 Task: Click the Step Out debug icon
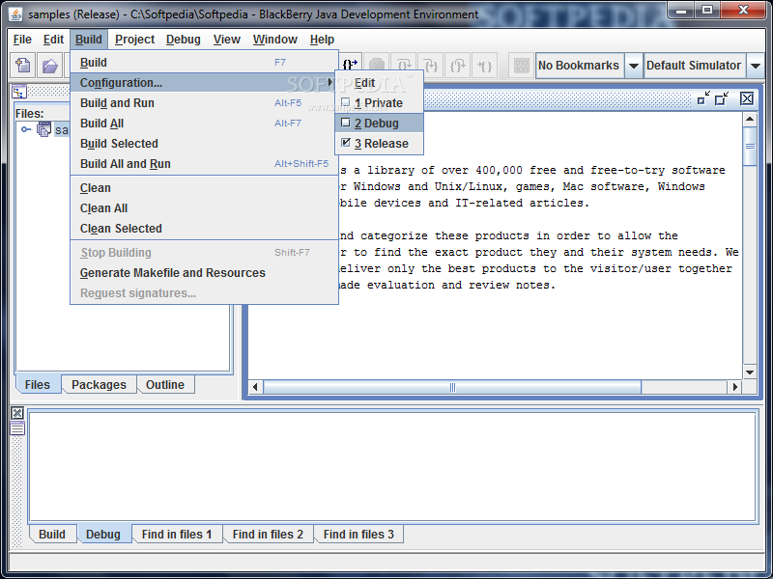click(x=457, y=65)
